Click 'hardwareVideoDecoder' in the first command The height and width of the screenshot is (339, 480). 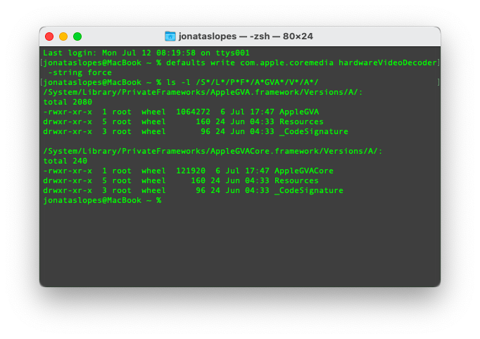(388, 62)
